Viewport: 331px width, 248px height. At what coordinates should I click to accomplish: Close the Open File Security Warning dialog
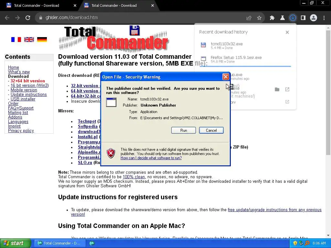pos(225,77)
